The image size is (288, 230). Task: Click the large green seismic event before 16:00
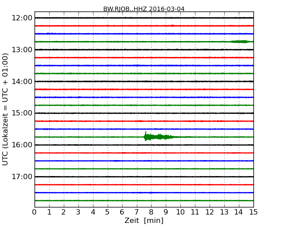159,137
